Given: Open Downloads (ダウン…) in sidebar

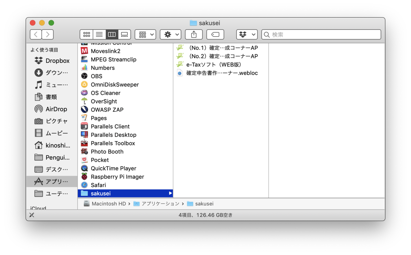Looking at the screenshot, I should (51, 73).
